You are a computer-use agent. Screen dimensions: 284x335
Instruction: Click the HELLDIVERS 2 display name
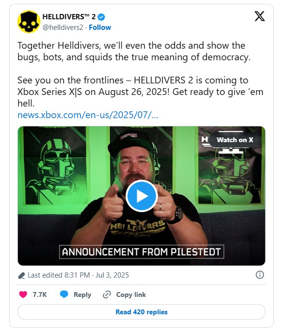(69, 17)
